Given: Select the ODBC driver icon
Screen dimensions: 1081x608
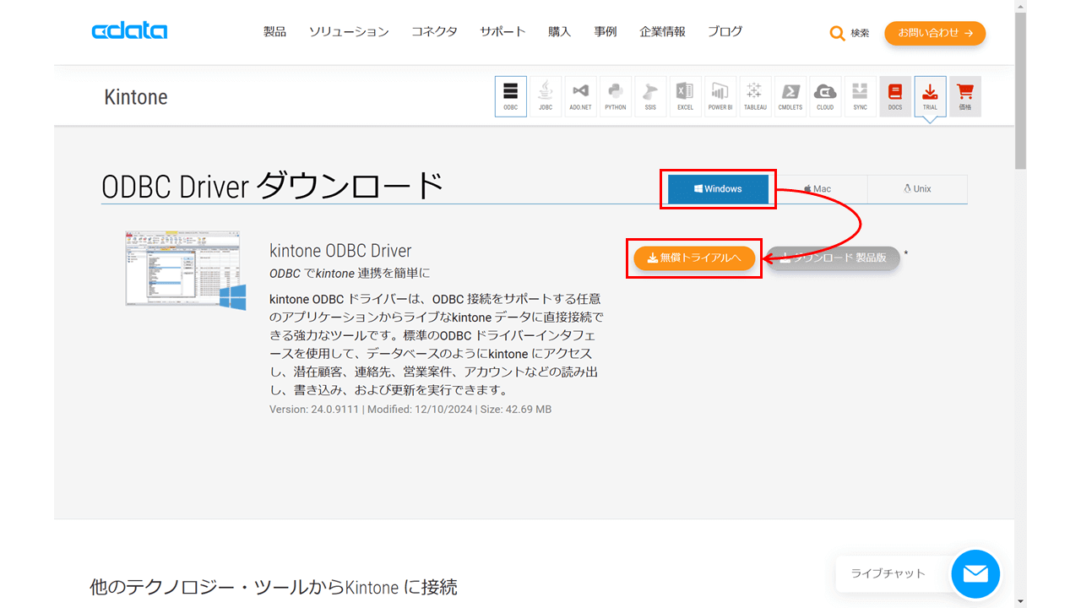Looking at the screenshot, I should pyautogui.click(x=510, y=96).
